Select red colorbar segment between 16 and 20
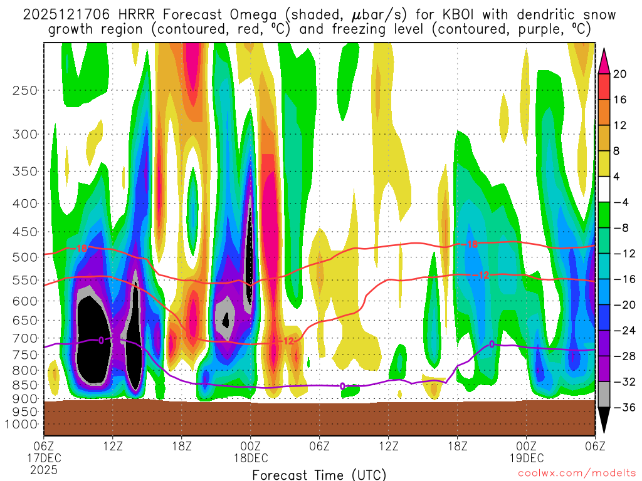This screenshot has width=642, height=481. point(604,86)
